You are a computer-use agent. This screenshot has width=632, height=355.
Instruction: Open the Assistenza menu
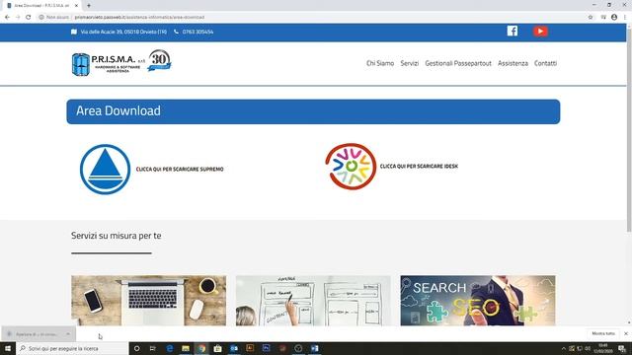point(513,63)
